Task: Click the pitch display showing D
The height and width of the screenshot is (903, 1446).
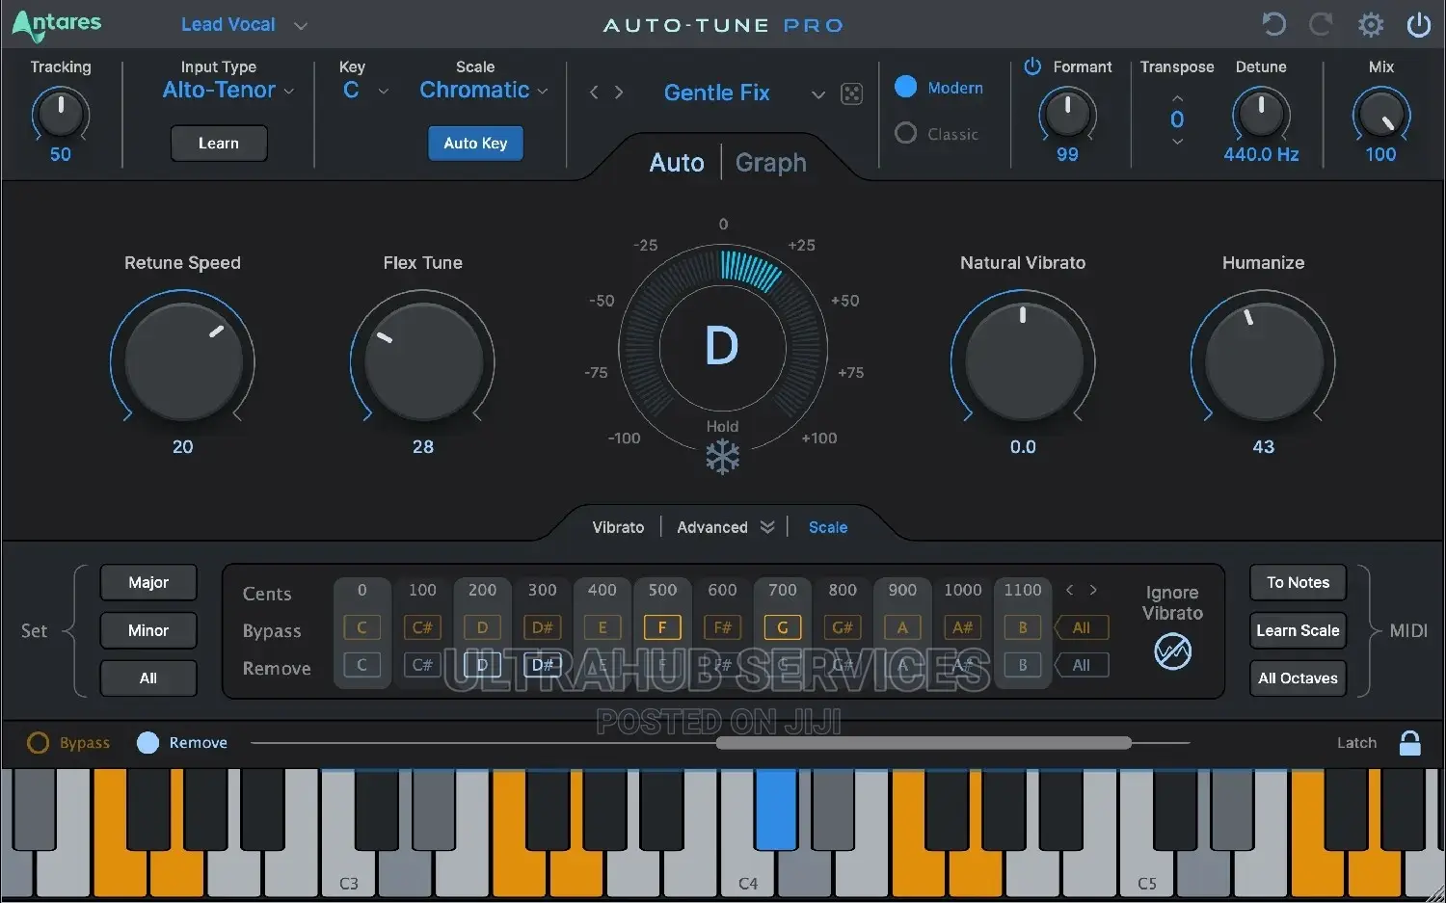Action: coord(722,346)
